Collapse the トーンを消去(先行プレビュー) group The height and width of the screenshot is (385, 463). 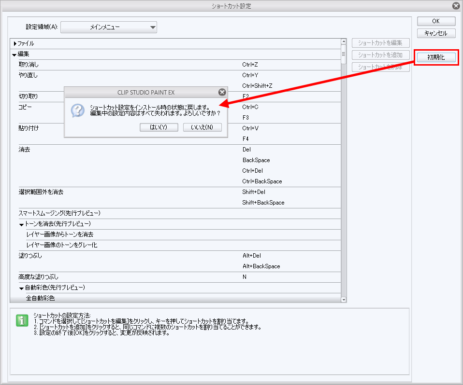click(21, 225)
